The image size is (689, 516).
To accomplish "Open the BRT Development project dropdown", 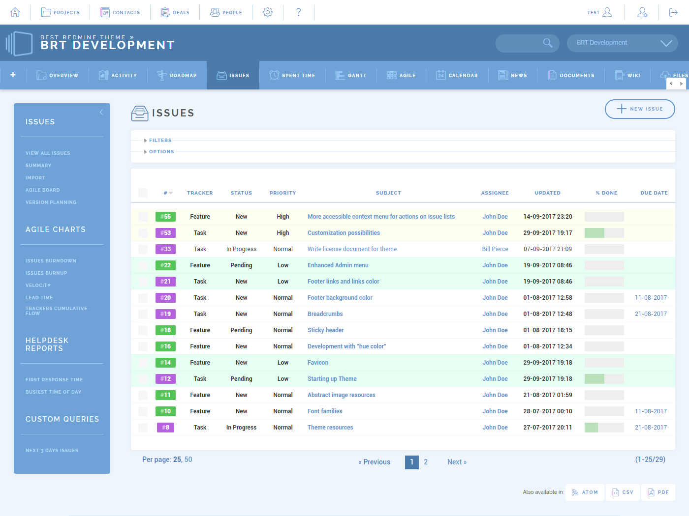I will 622,43.
